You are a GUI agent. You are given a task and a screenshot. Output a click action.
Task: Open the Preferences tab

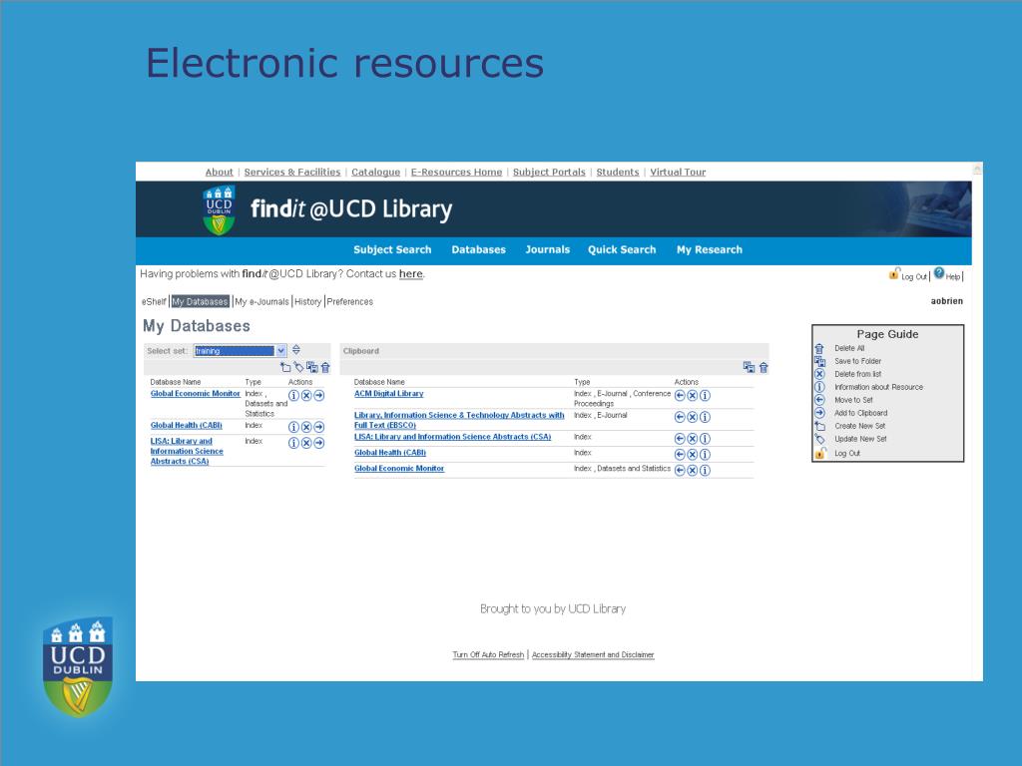coord(350,301)
